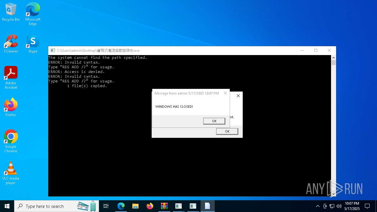Launch Adobe Acrobat from desktop
This screenshot has height=212, width=377.
[x=11, y=78]
